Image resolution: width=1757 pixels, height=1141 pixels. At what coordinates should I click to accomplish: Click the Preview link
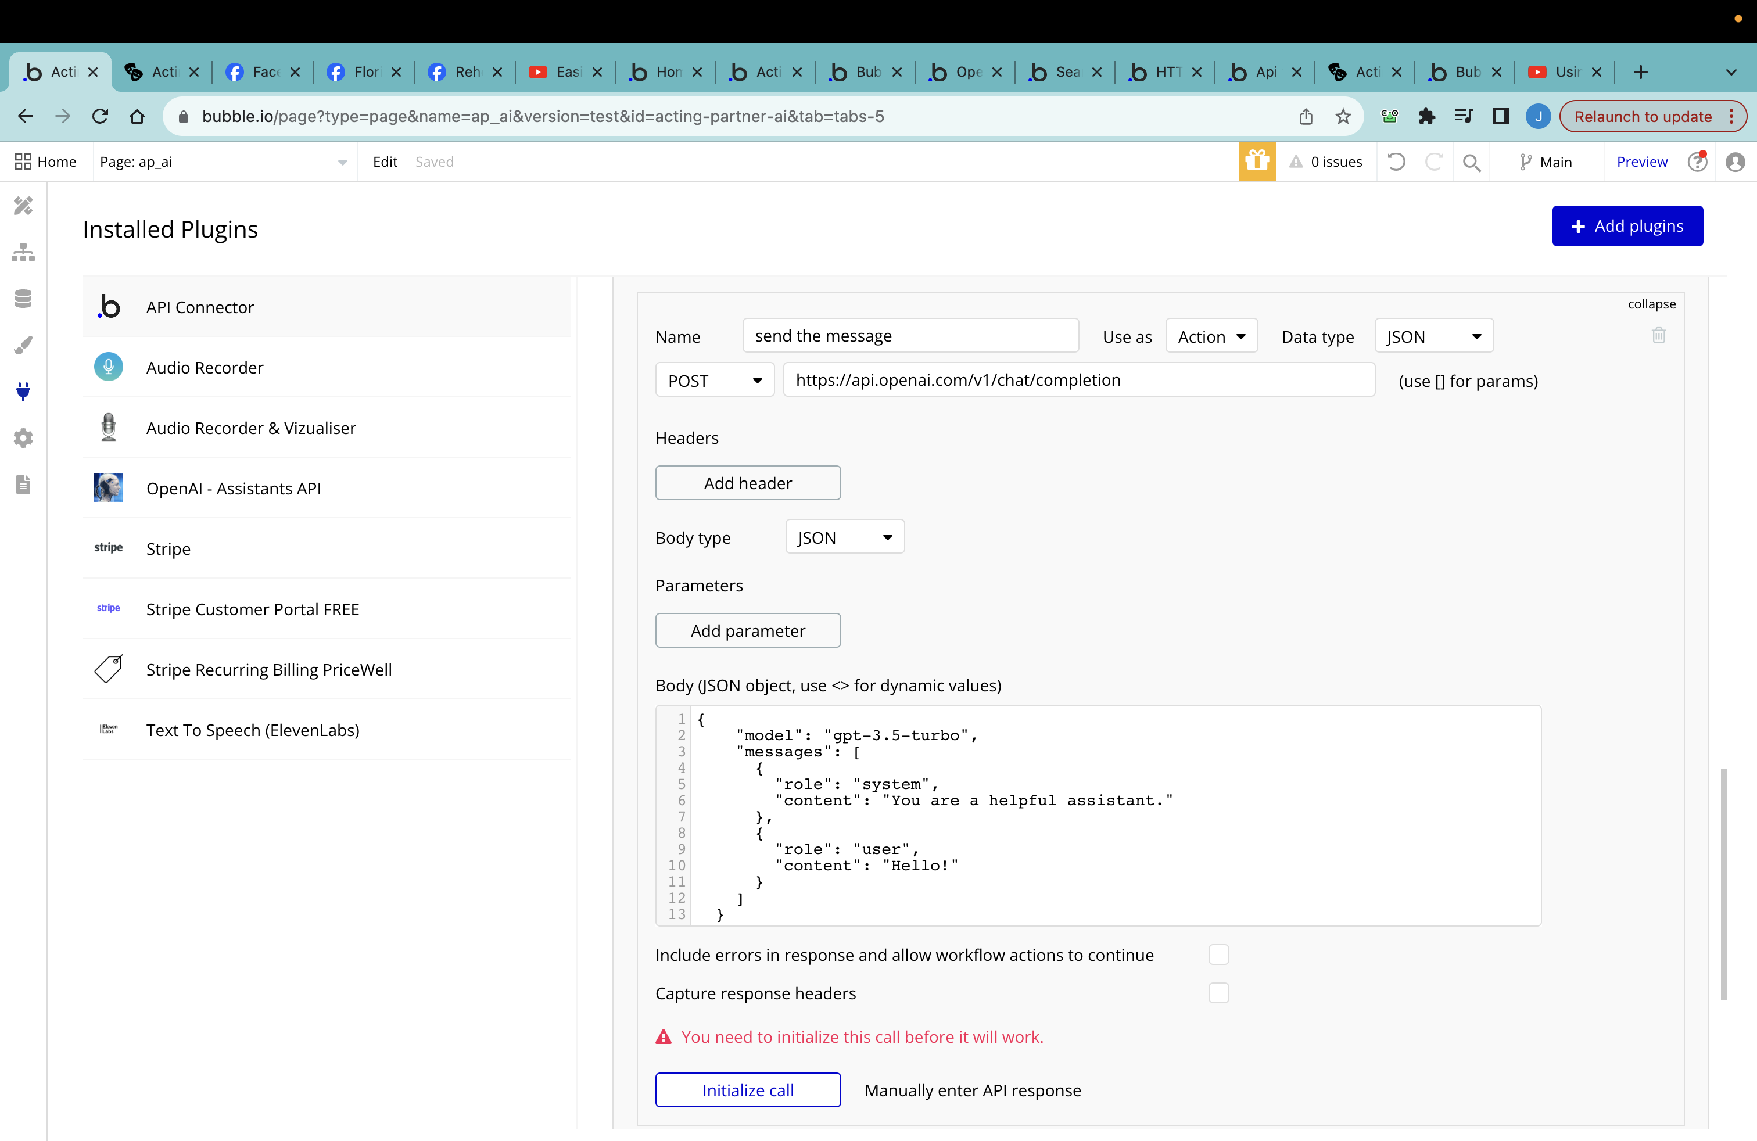point(1641,162)
